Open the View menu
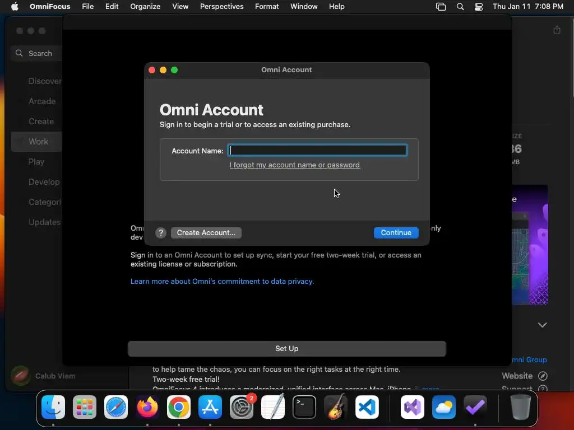Image resolution: width=574 pixels, height=430 pixels. (180, 7)
